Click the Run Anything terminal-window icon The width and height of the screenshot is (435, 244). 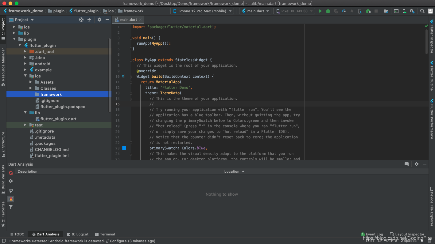click(x=396, y=11)
